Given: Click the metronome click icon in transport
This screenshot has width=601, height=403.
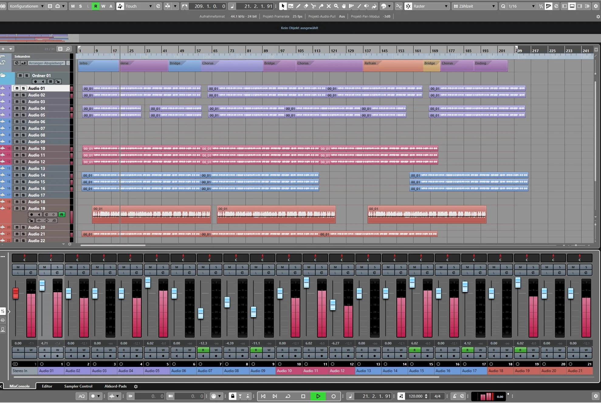Looking at the screenshot, I should click(455, 396).
